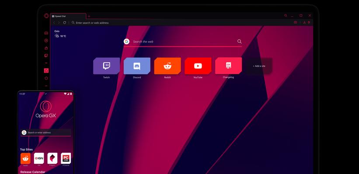The image size is (359, 174).
Task: Tap the phone's battery status icon
Action: [71, 94]
